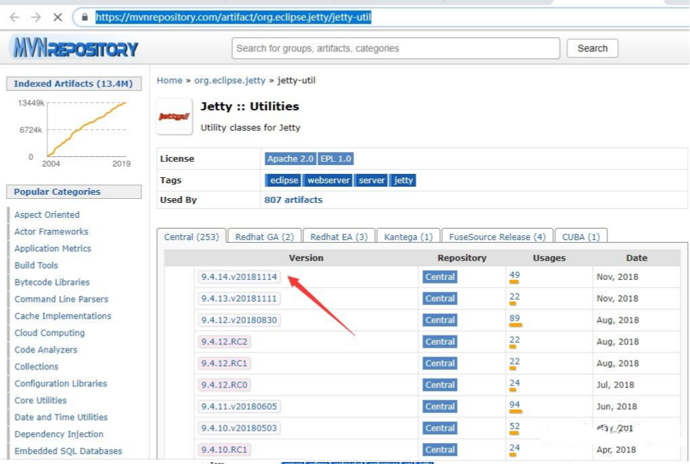The image size is (690, 464).
Task: Open the webserver tag
Action: (328, 180)
